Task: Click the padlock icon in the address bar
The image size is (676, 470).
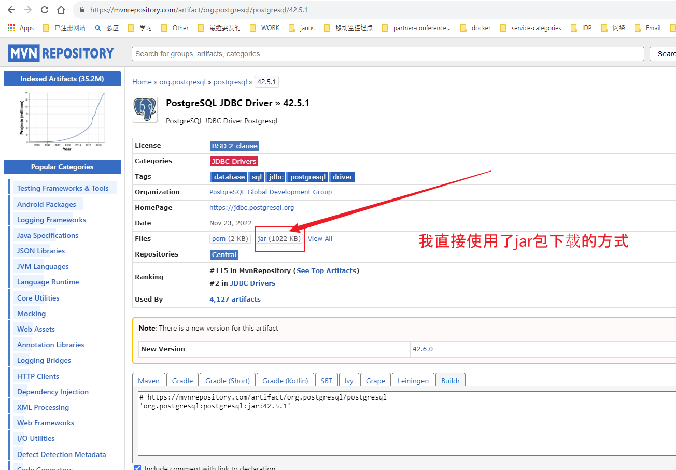Action: click(x=81, y=9)
